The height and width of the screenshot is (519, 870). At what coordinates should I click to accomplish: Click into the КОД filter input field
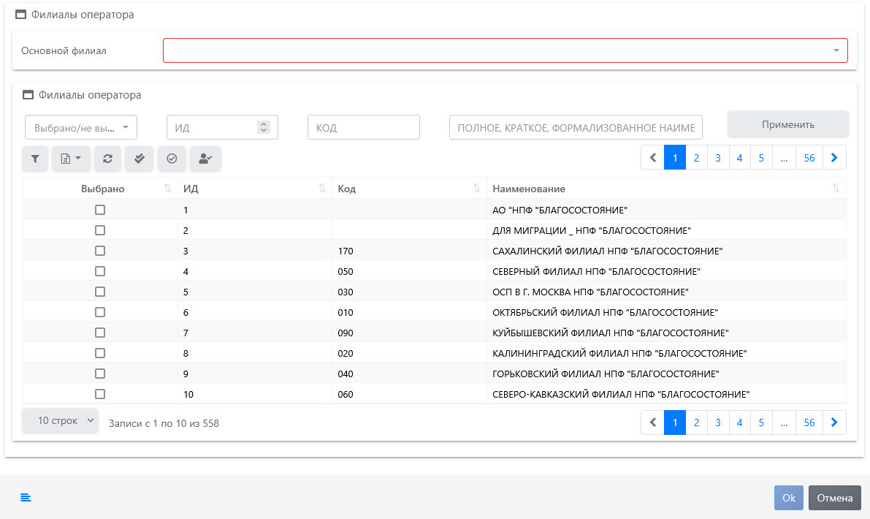pyautogui.click(x=363, y=127)
